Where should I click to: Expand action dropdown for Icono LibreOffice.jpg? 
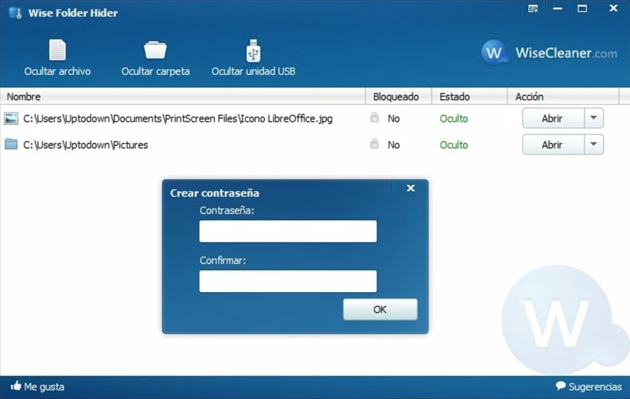[594, 118]
